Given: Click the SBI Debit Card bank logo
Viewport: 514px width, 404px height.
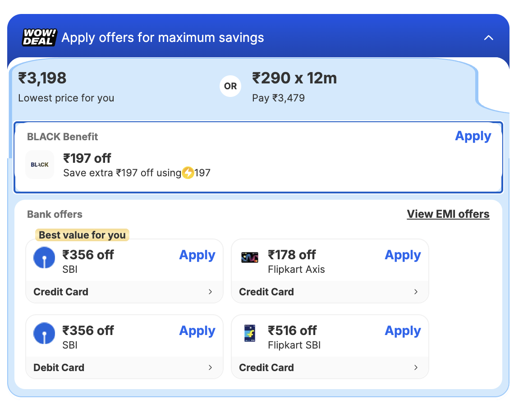Looking at the screenshot, I should click(x=44, y=334).
